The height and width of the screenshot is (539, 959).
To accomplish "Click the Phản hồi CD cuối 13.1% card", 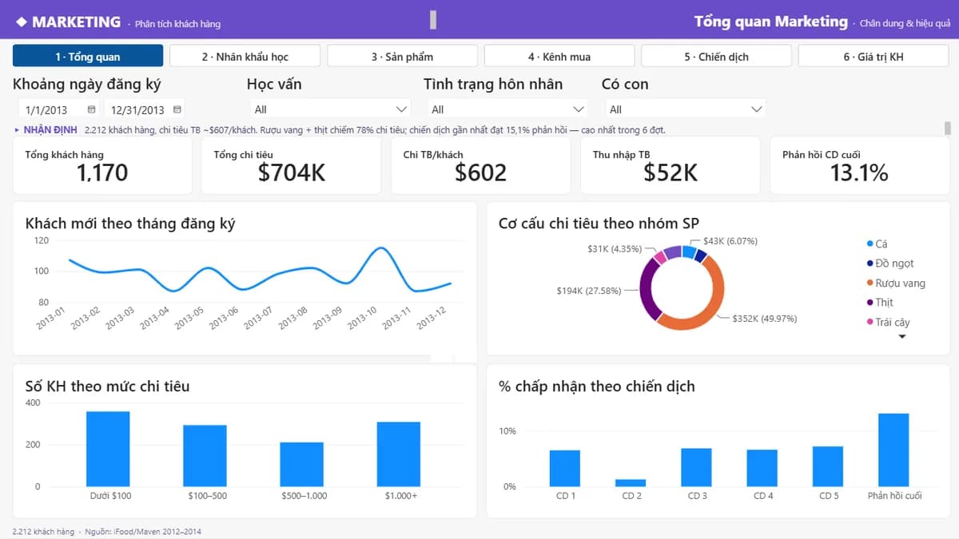I will [x=860, y=165].
